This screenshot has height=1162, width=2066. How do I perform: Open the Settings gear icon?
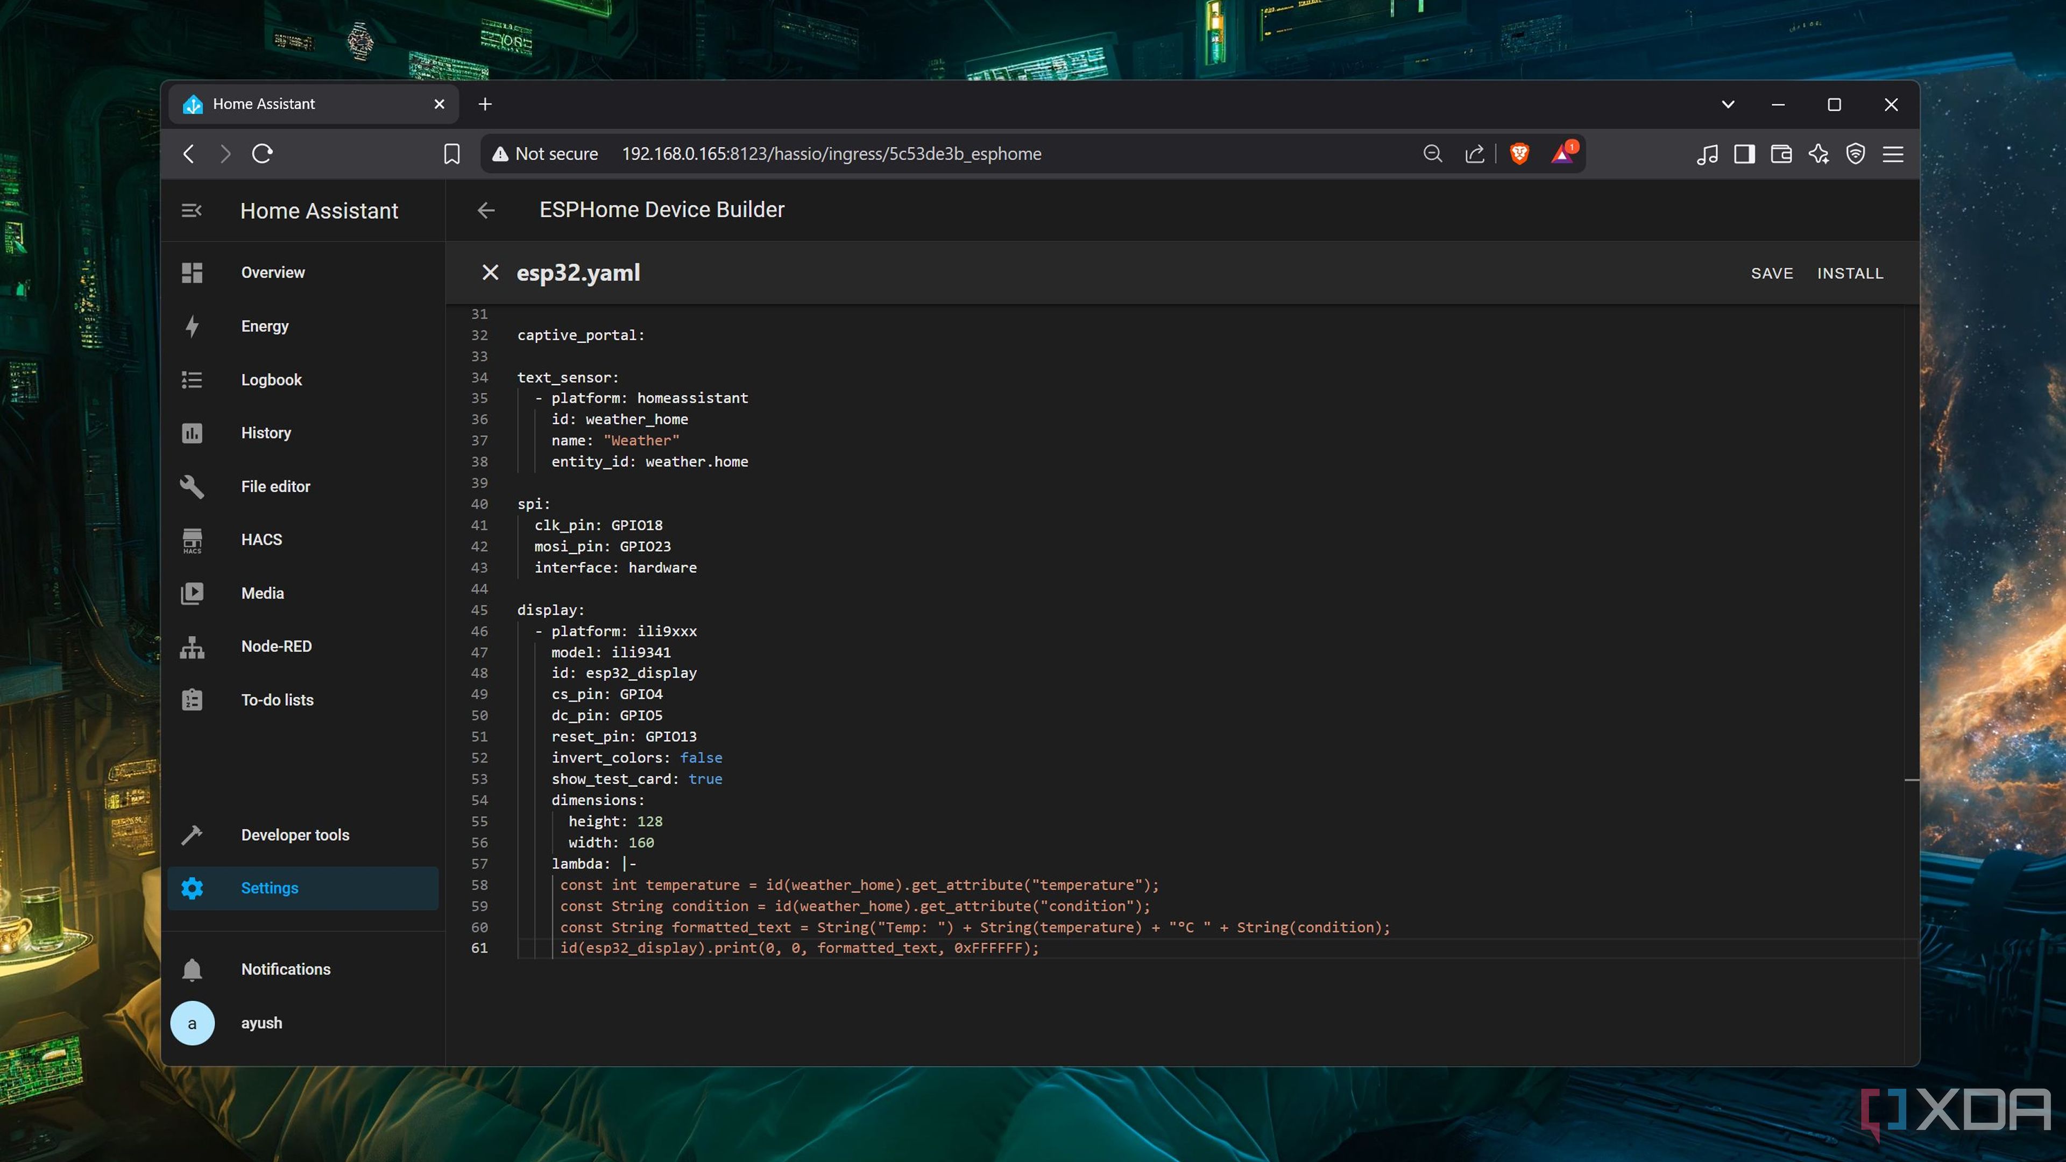point(192,889)
